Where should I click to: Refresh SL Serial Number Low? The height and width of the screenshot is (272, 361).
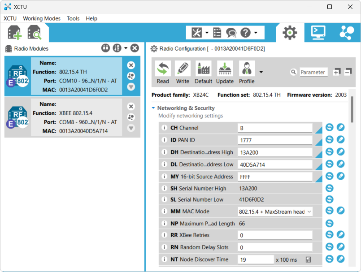(x=330, y=199)
